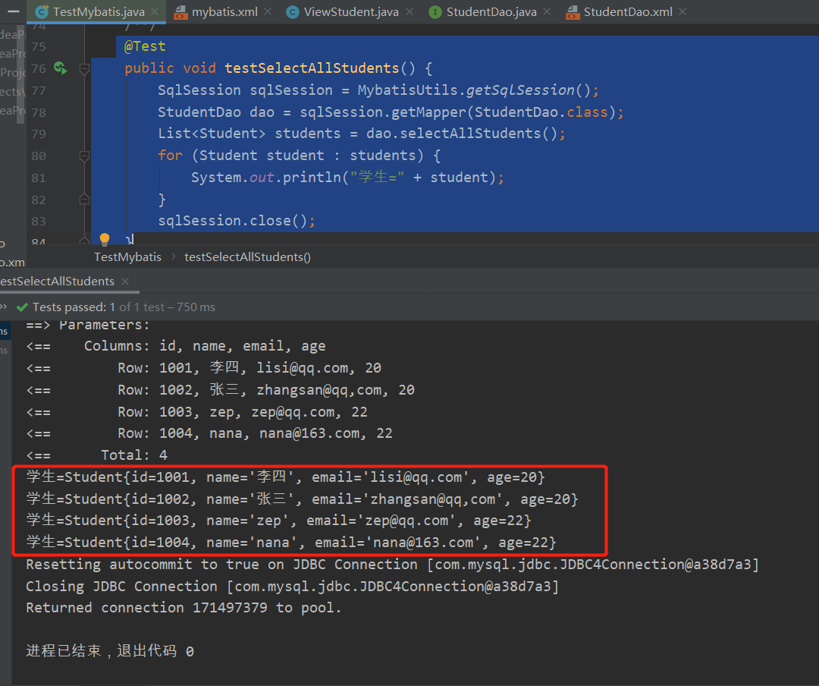This screenshot has width=819, height=686.
Task: Close the ViewStudent.java tab
Action: [x=409, y=11]
